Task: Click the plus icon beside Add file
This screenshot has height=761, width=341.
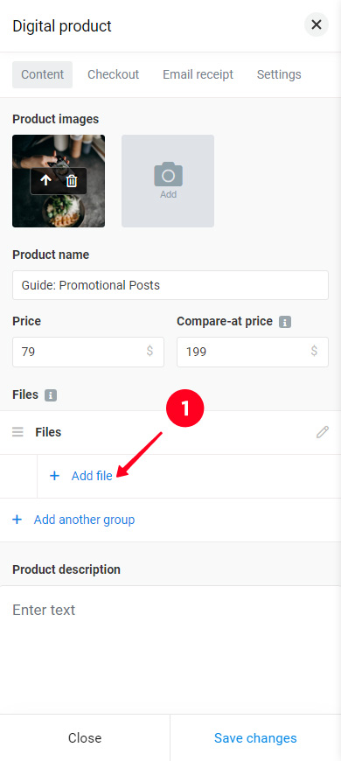Action: [55, 476]
